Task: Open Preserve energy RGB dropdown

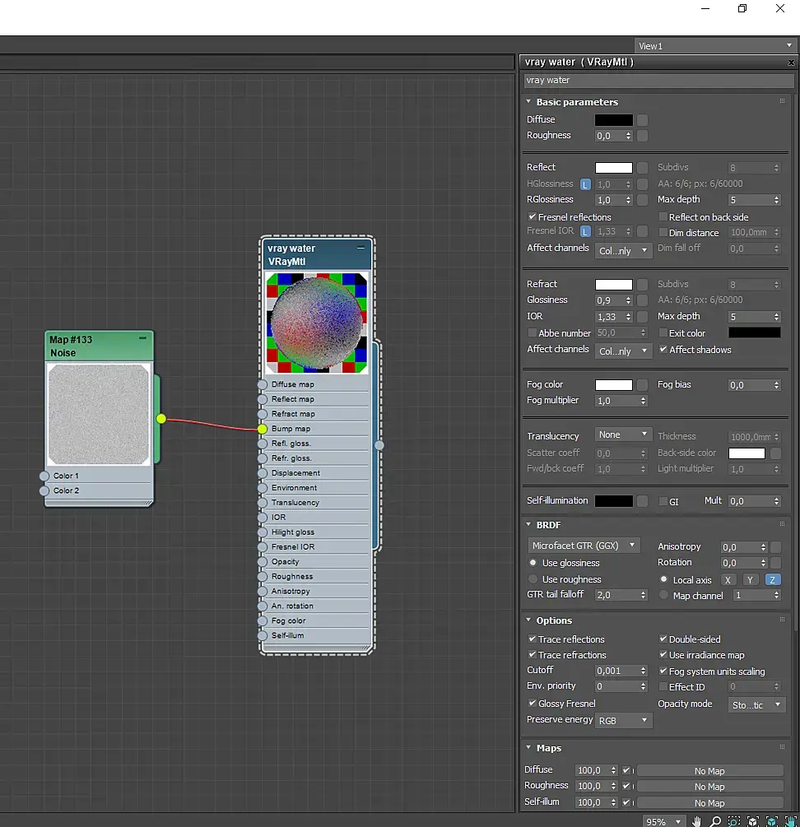Action: pyautogui.click(x=623, y=721)
